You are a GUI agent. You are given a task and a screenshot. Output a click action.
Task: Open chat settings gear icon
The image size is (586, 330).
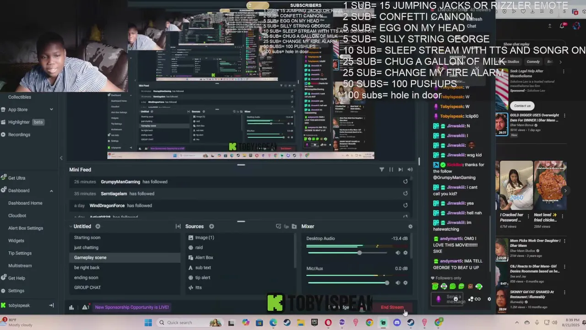tap(489, 299)
